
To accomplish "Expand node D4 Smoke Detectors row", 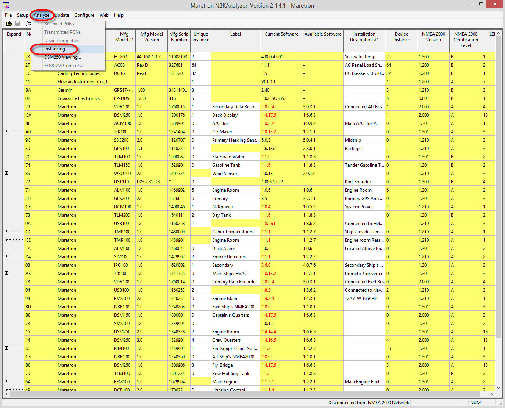I will [6, 256].
